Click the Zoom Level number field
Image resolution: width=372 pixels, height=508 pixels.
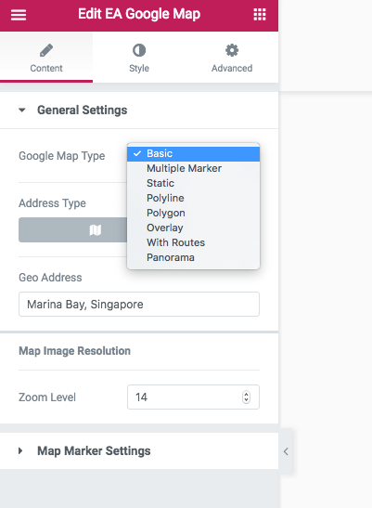[x=193, y=397]
